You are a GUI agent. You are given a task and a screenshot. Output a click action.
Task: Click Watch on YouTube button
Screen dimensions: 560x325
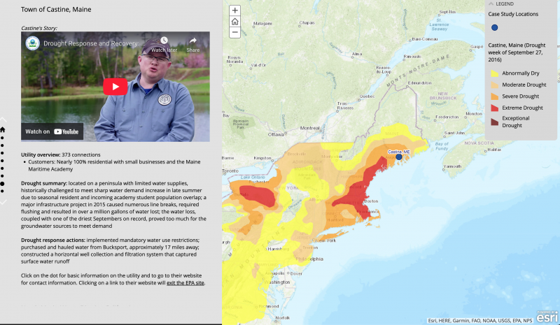52,131
